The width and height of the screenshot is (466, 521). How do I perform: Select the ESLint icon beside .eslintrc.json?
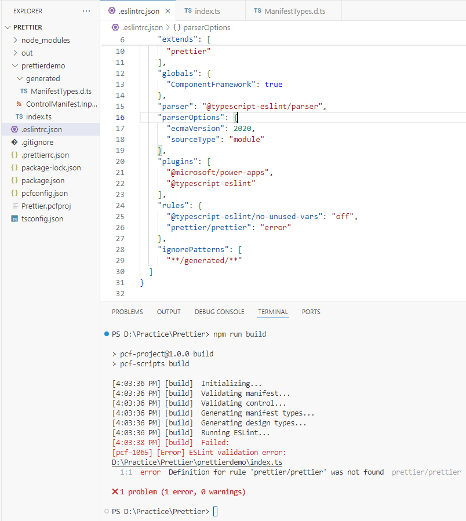(14, 129)
